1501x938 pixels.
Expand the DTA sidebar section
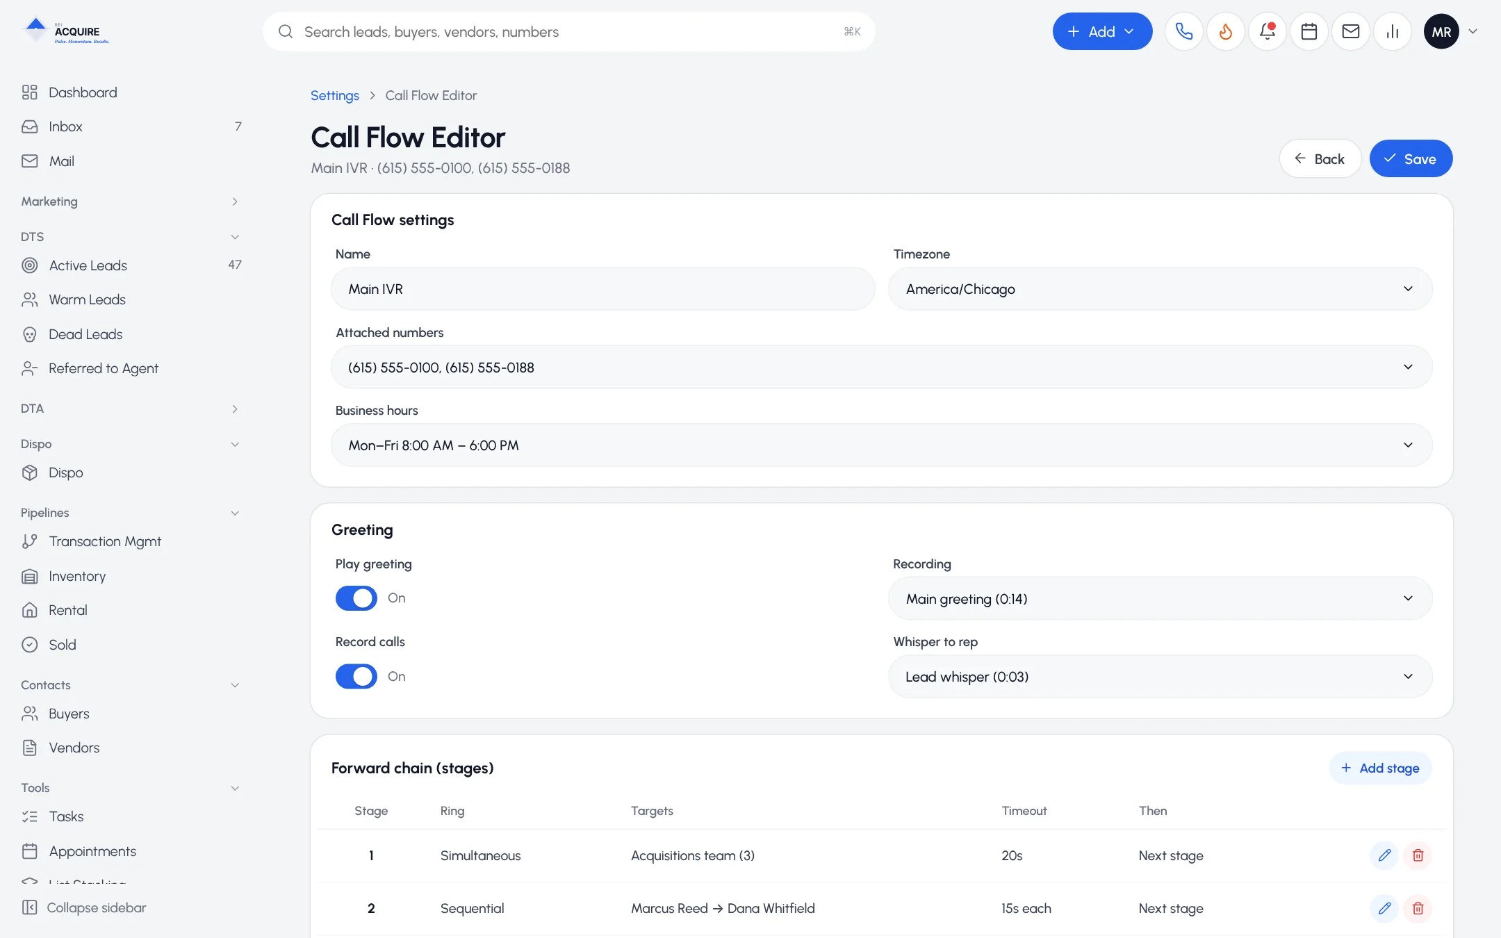132,409
